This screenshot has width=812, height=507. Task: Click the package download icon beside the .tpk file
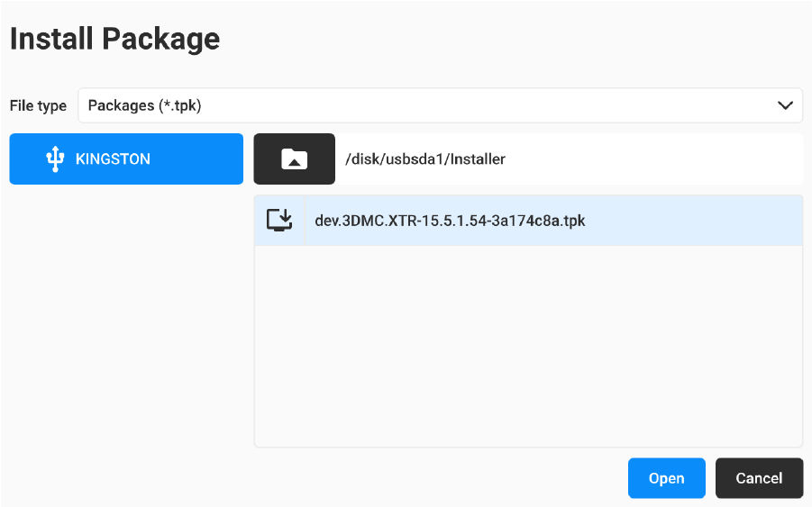click(279, 221)
